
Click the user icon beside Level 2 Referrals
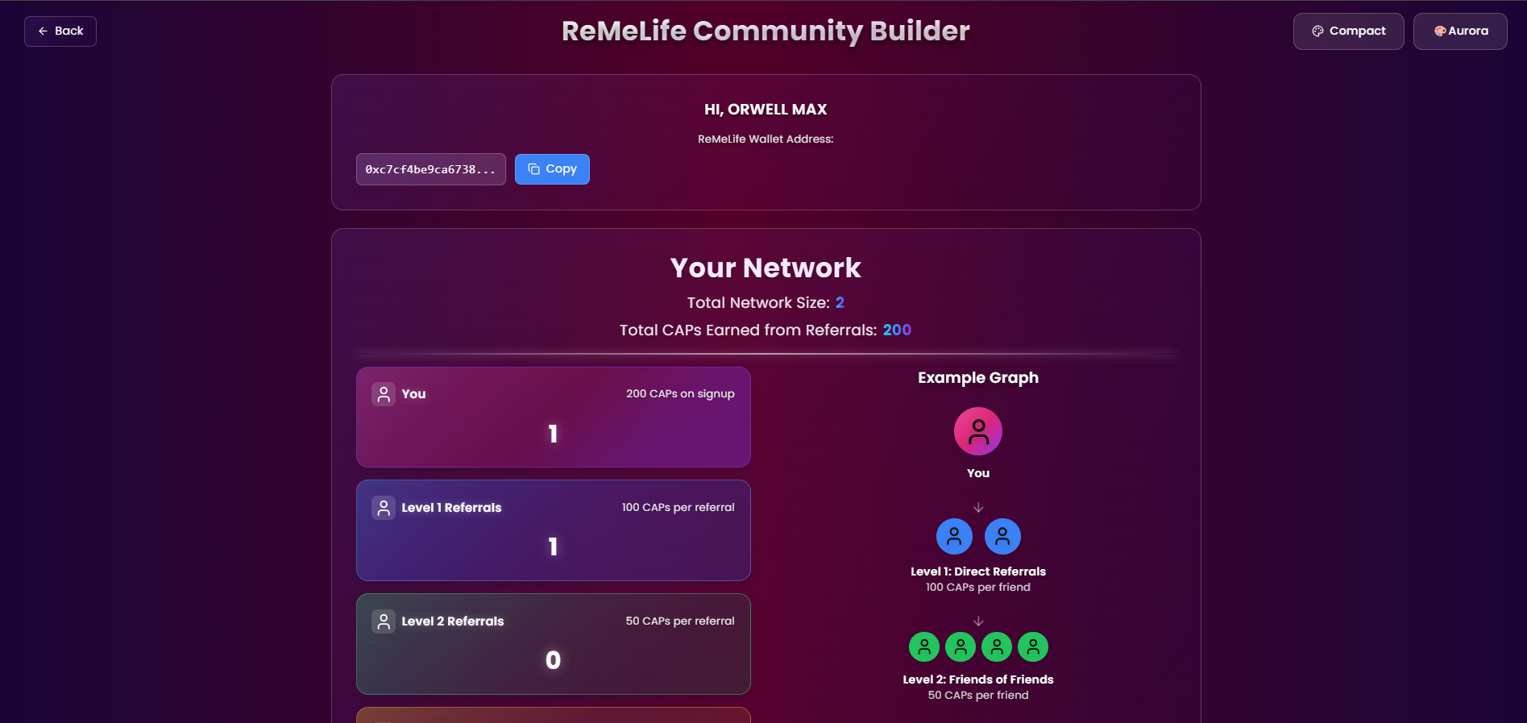[384, 621]
